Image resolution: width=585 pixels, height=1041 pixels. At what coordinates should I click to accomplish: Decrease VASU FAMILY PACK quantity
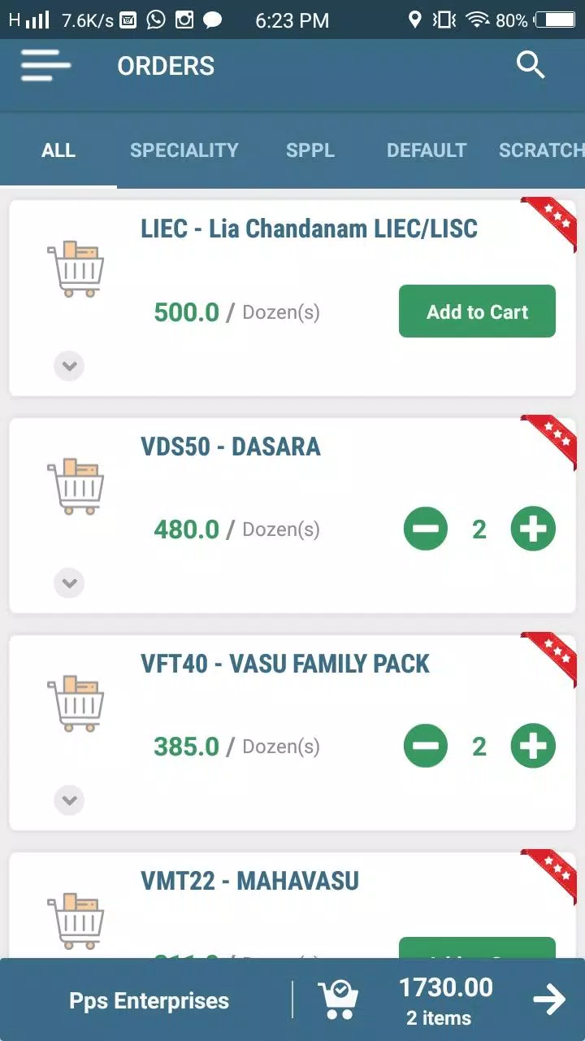[426, 747]
